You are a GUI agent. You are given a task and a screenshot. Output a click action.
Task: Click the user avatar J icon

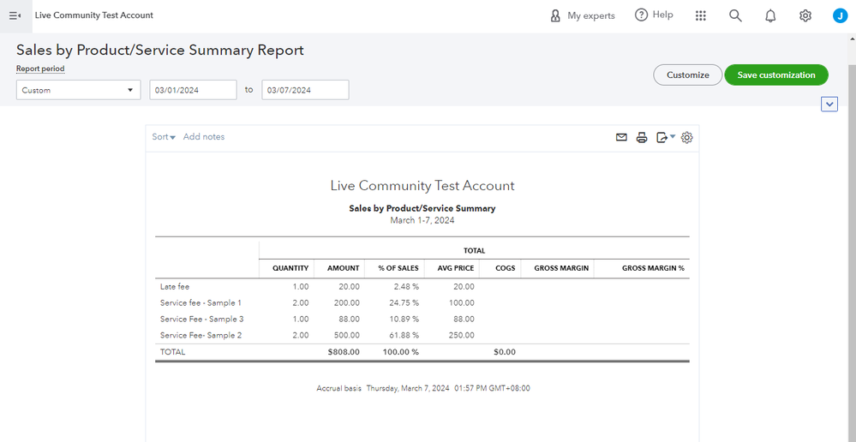(840, 15)
